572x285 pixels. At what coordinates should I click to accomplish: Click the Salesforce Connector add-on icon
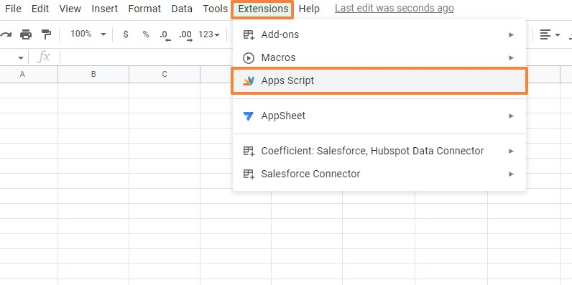tap(249, 174)
